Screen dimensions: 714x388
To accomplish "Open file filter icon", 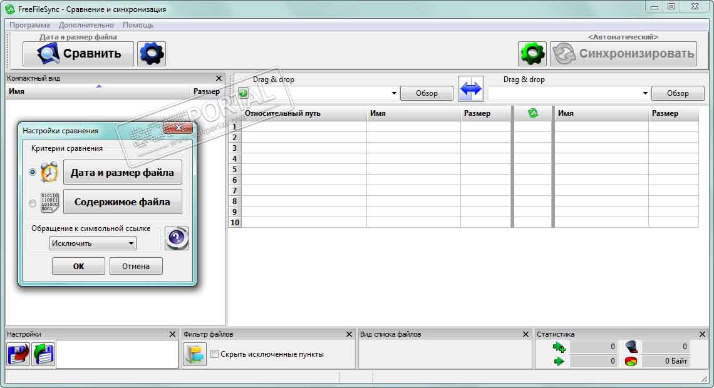I will click(195, 354).
